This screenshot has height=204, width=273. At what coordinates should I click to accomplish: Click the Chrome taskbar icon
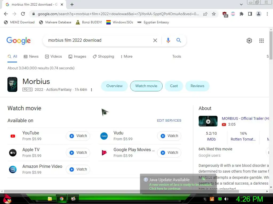tap(62, 199)
